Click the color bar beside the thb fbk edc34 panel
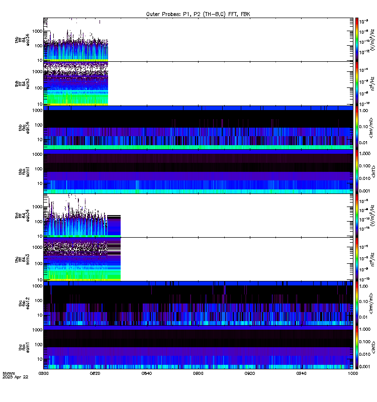The height and width of the screenshot is (402, 377). [356, 128]
